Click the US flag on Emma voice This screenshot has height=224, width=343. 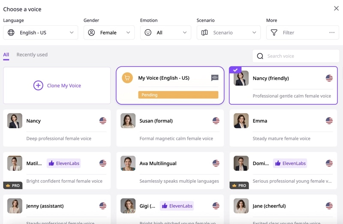tap(329, 121)
